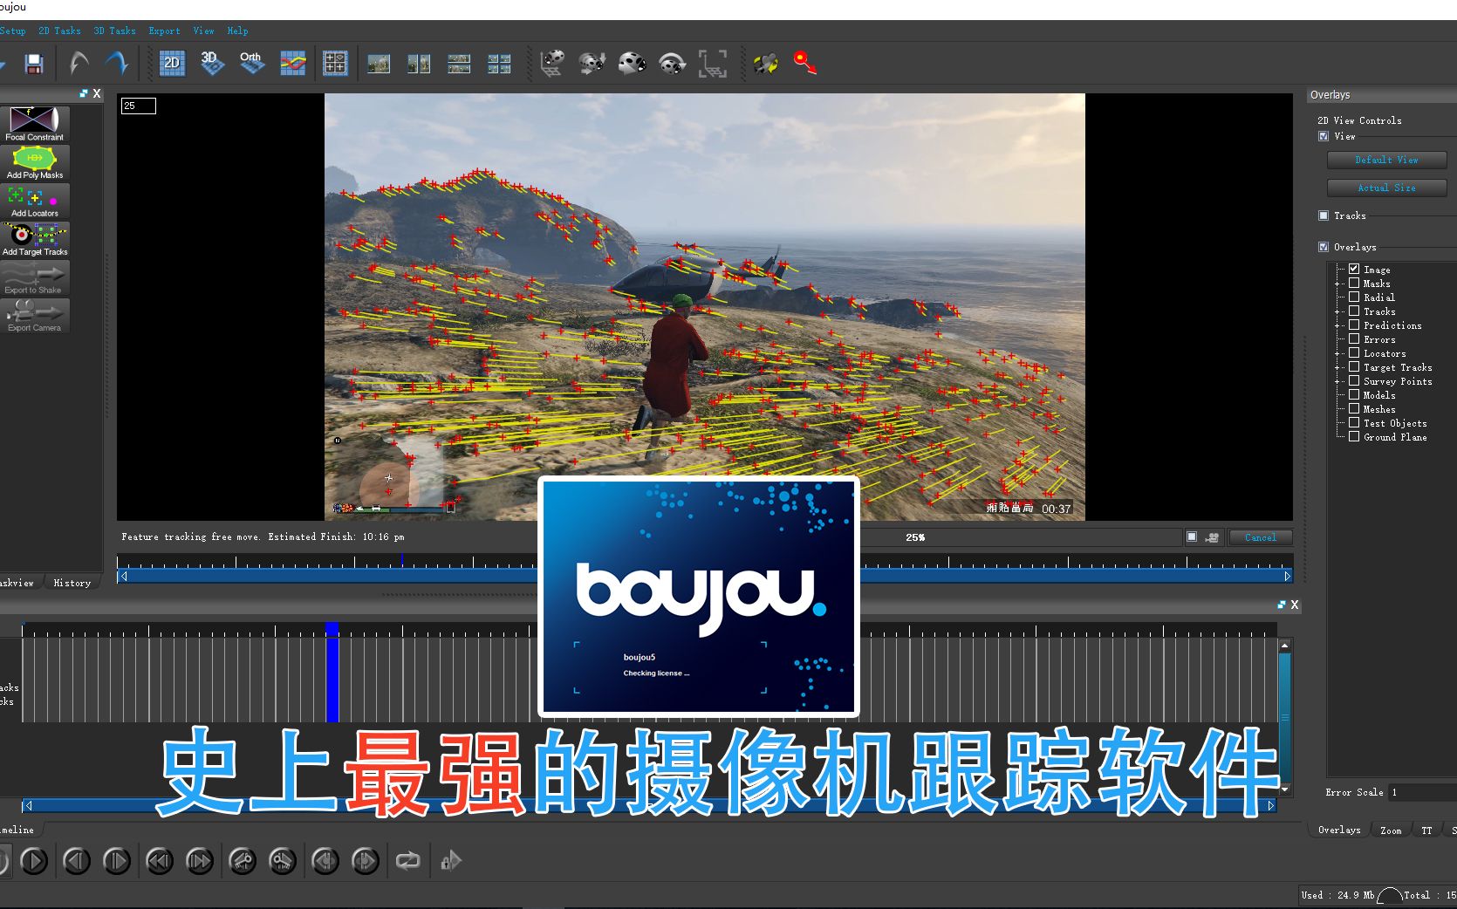Click the Export Camera tool
The height and width of the screenshot is (909, 1457).
coord(35,316)
